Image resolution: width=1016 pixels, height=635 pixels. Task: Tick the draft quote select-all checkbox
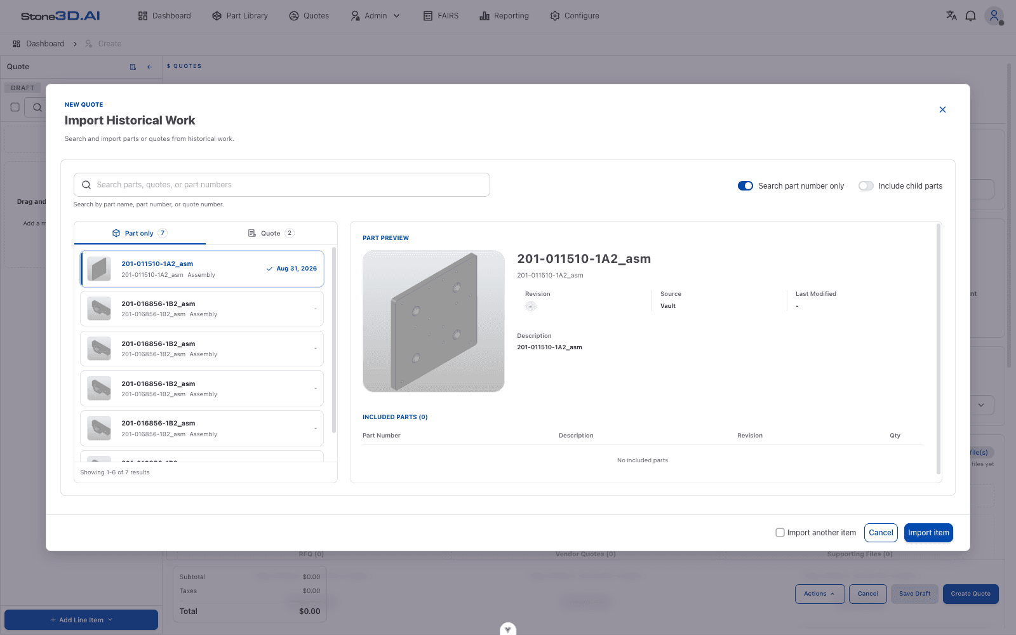(x=15, y=107)
